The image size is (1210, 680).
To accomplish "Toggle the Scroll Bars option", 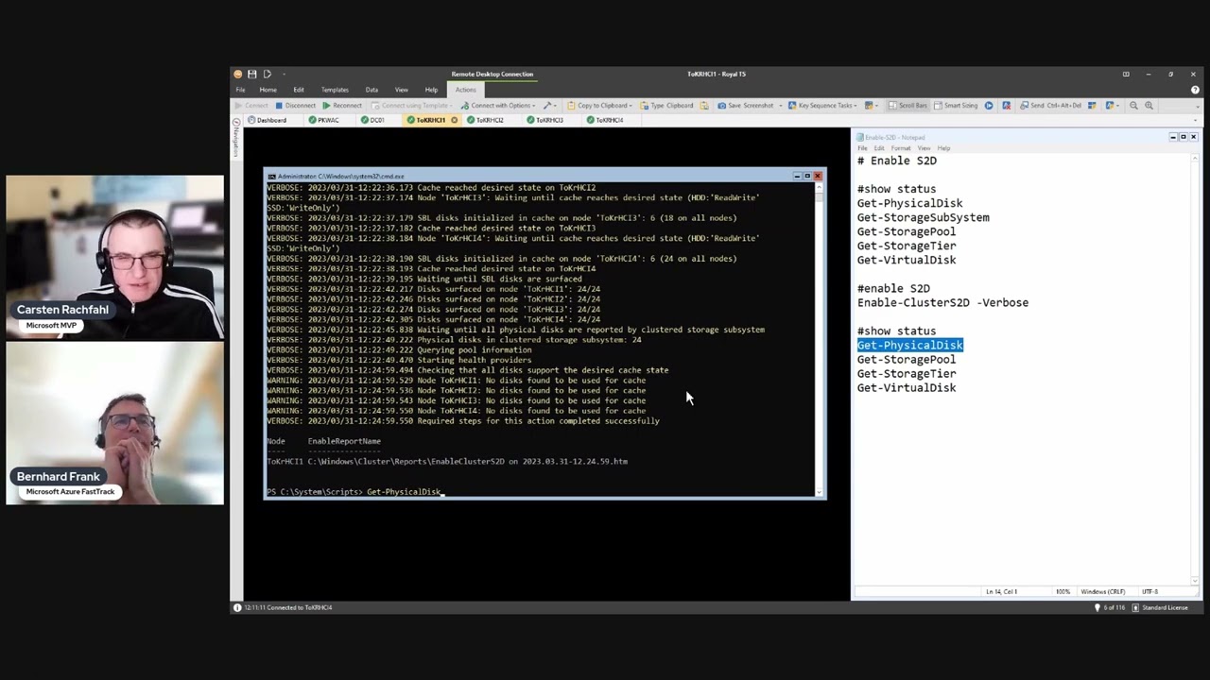I will click(907, 106).
